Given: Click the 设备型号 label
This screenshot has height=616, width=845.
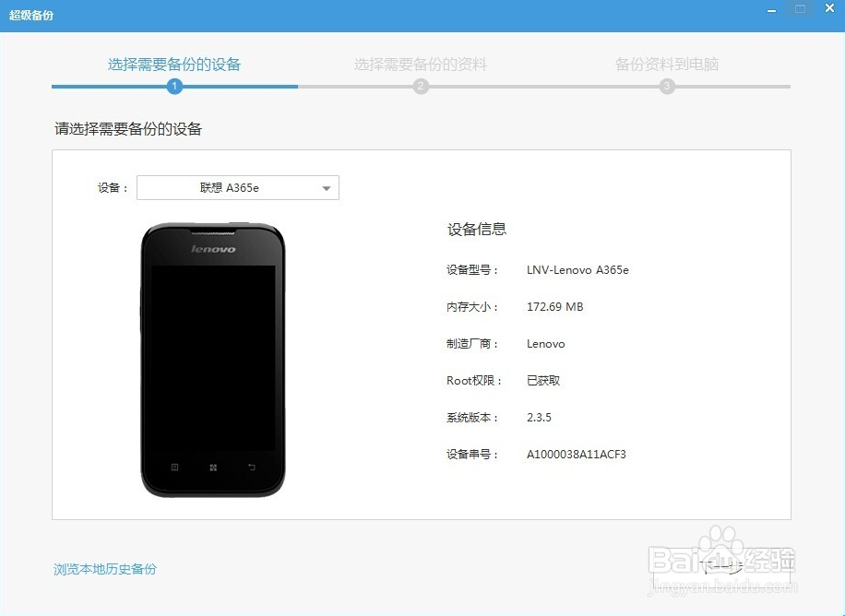Looking at the screenshot, I should point(472,270).
